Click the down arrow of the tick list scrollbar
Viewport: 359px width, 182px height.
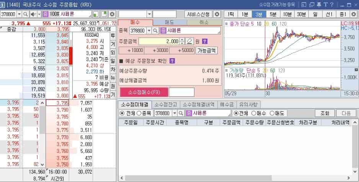(x=42, y=164)
